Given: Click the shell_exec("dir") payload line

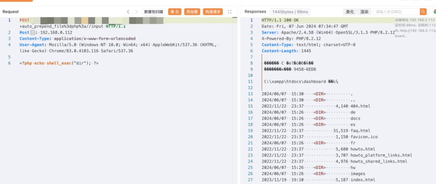Looking at the screenshot, I should (x=59, y=63).
